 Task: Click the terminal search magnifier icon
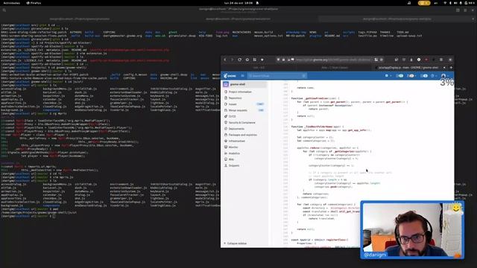(4, 10)
